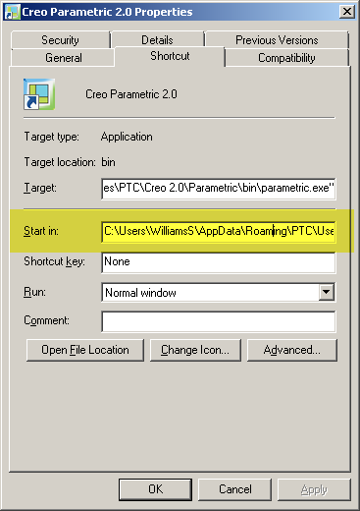Click inside the Target path field
This screenshot has height=511, width=360.
[219, 189]
